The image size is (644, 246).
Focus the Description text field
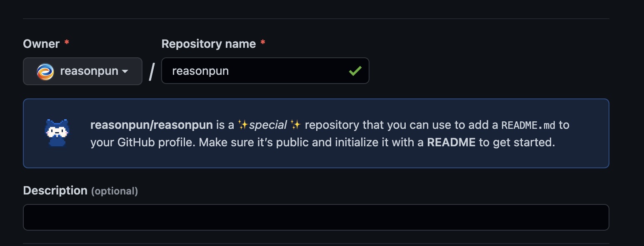pyautogui.click(x=316, y=217)
